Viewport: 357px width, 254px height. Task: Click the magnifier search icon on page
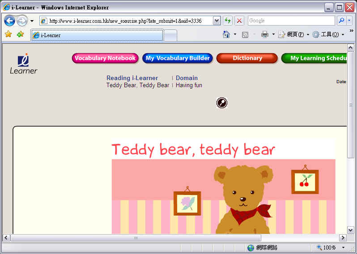point(221,103)
